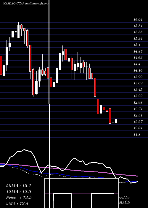Click the 14.87 price axis label
Screen dimensions: 148x208
click(x=138, y=51)
